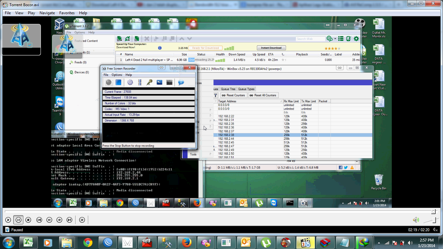Screen dimensions: 443x249
Task: Mute audio via the player speaker icon
Action: [416, 220]
